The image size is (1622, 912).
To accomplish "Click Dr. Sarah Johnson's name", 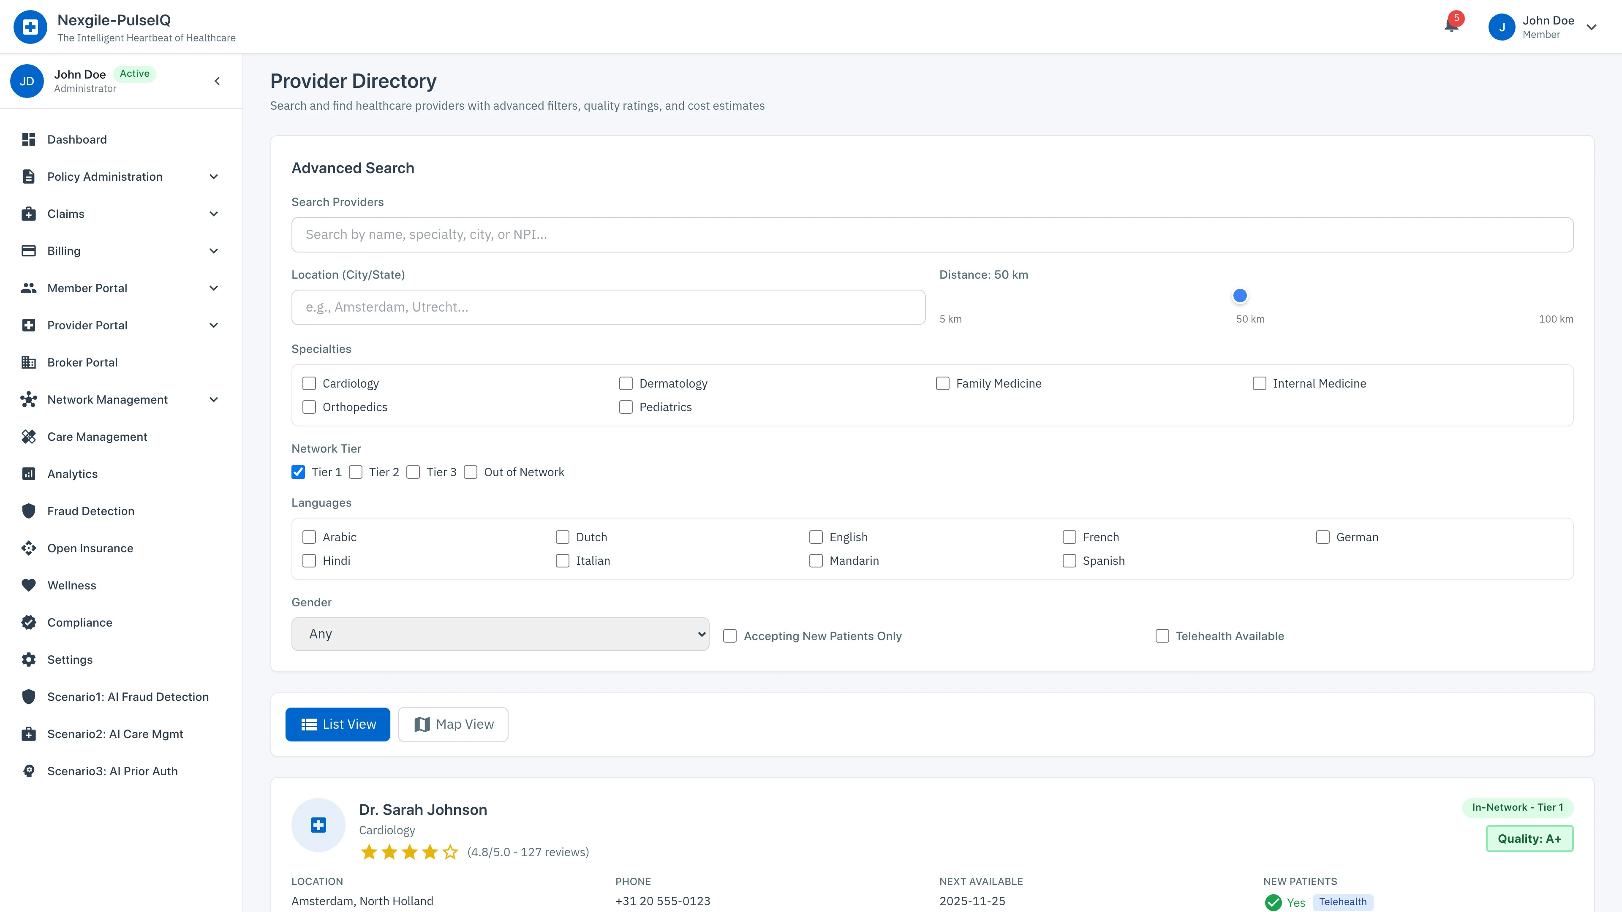I will coord(422,809).
